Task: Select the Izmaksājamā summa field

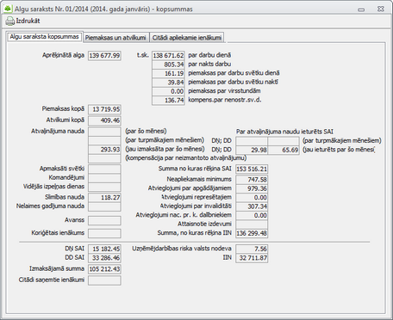Action: pyautogui.click(x=104, y=269)
